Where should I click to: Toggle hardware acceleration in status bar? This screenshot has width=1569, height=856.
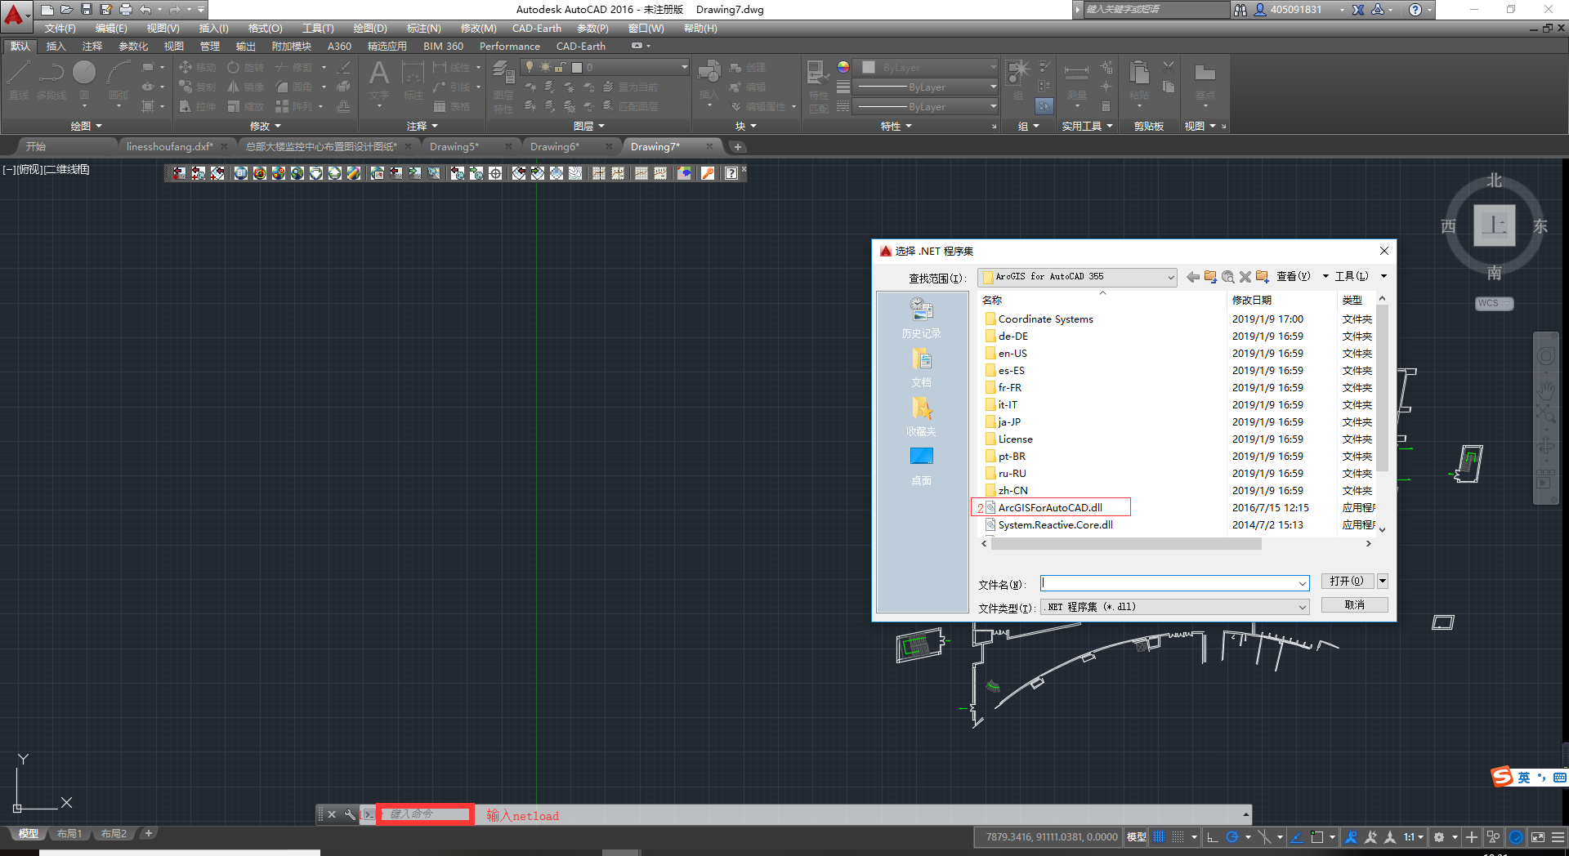point(1516,837)
